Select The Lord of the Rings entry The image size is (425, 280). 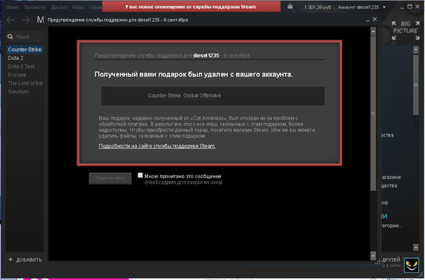25,83
